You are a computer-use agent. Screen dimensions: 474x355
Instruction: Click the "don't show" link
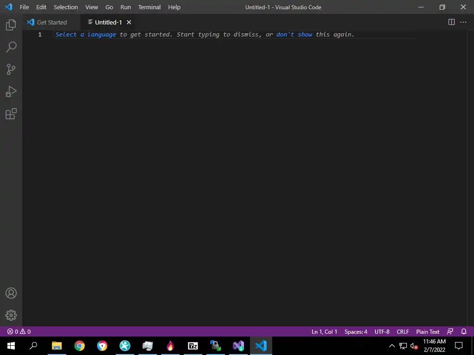pyautogui.click(x=294, y=34)
